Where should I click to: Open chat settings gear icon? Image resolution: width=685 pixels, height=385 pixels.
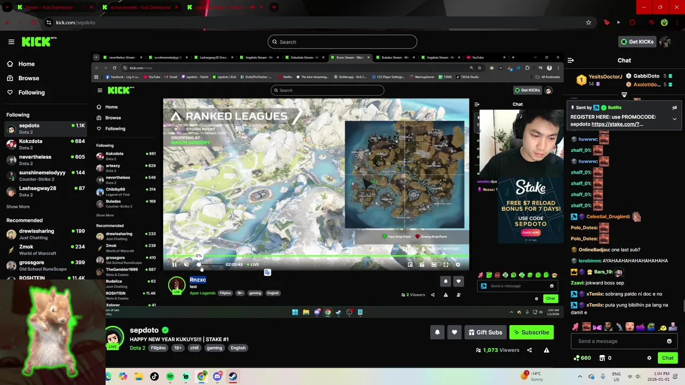point(649,358)
